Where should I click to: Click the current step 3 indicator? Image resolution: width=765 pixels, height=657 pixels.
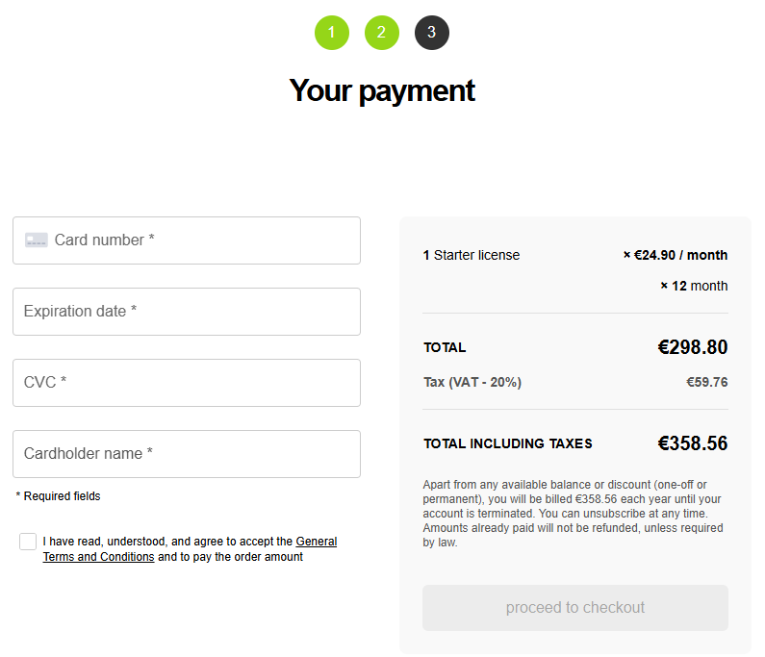click(x=432, y=33)
